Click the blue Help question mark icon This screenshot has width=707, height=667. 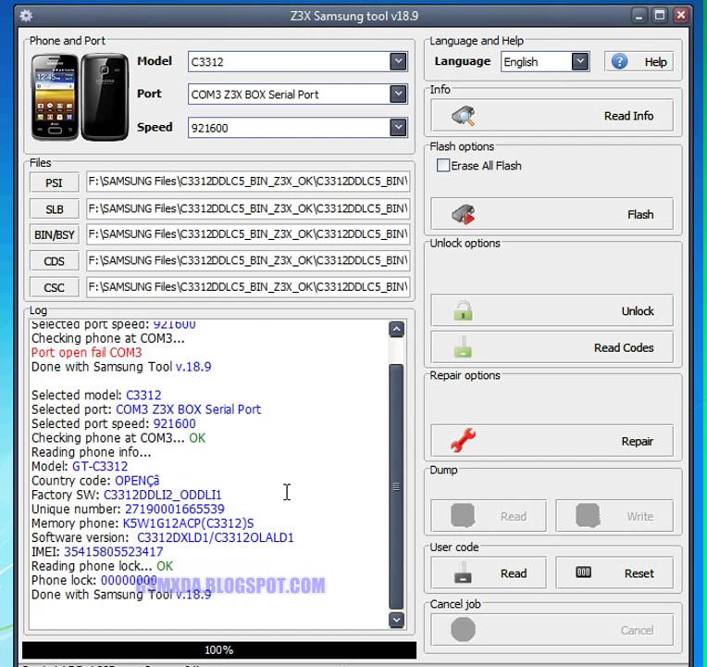619,61
